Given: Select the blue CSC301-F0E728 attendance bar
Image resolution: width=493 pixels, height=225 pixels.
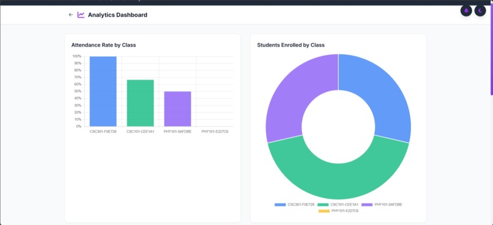Looking at the screenshot, I should [x=103, y=92].
